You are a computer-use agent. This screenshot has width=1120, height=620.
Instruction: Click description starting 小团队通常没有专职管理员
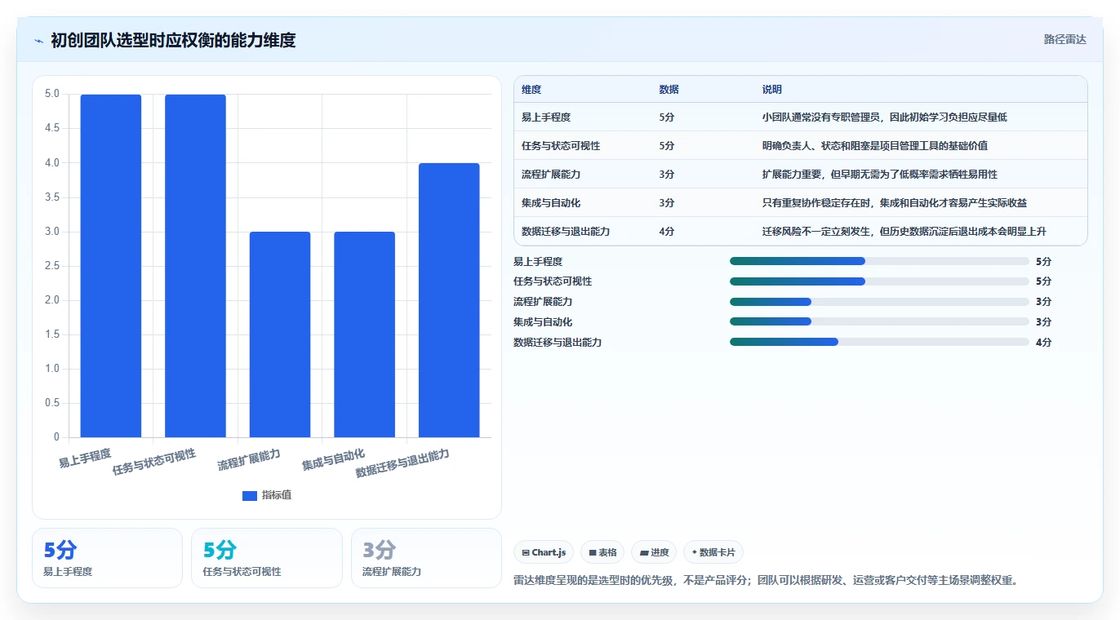(x=885, y=117)
